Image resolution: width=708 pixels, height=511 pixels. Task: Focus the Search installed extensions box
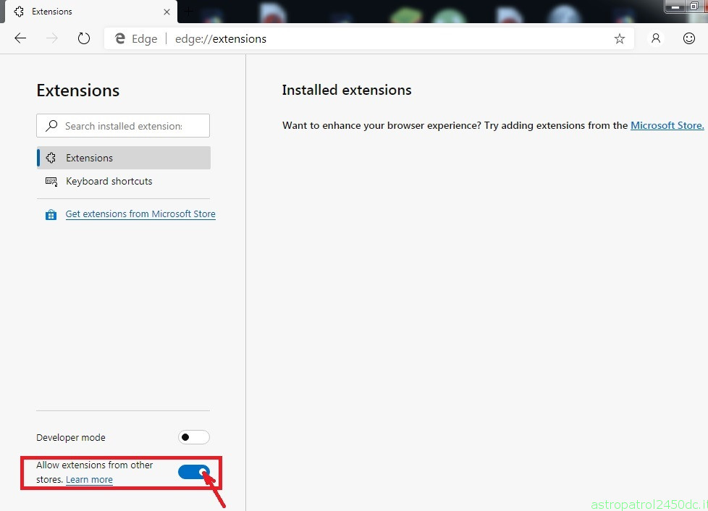(x=123, y=125)
